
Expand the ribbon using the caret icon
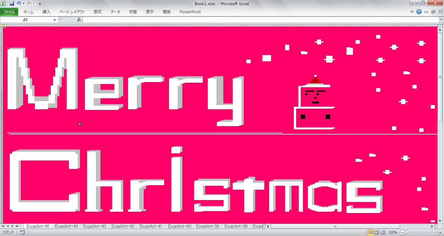pos(412,12)
